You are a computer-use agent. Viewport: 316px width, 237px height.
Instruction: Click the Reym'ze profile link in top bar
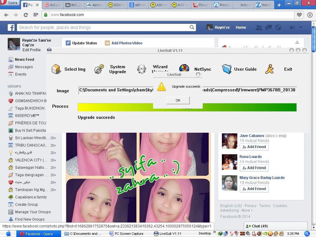click(x=218, y=27)
